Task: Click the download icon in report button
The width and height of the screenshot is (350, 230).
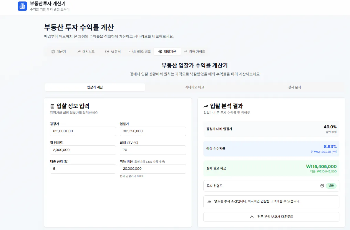Action: click(x=252, y=217)
